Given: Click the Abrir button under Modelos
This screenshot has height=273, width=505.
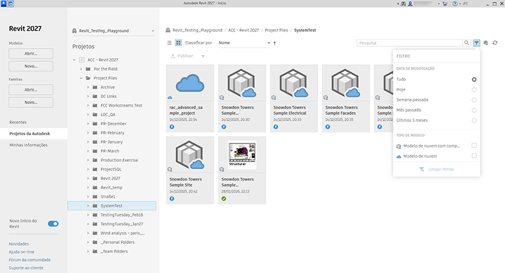Looking at the screenshot, I should point(31,54).
